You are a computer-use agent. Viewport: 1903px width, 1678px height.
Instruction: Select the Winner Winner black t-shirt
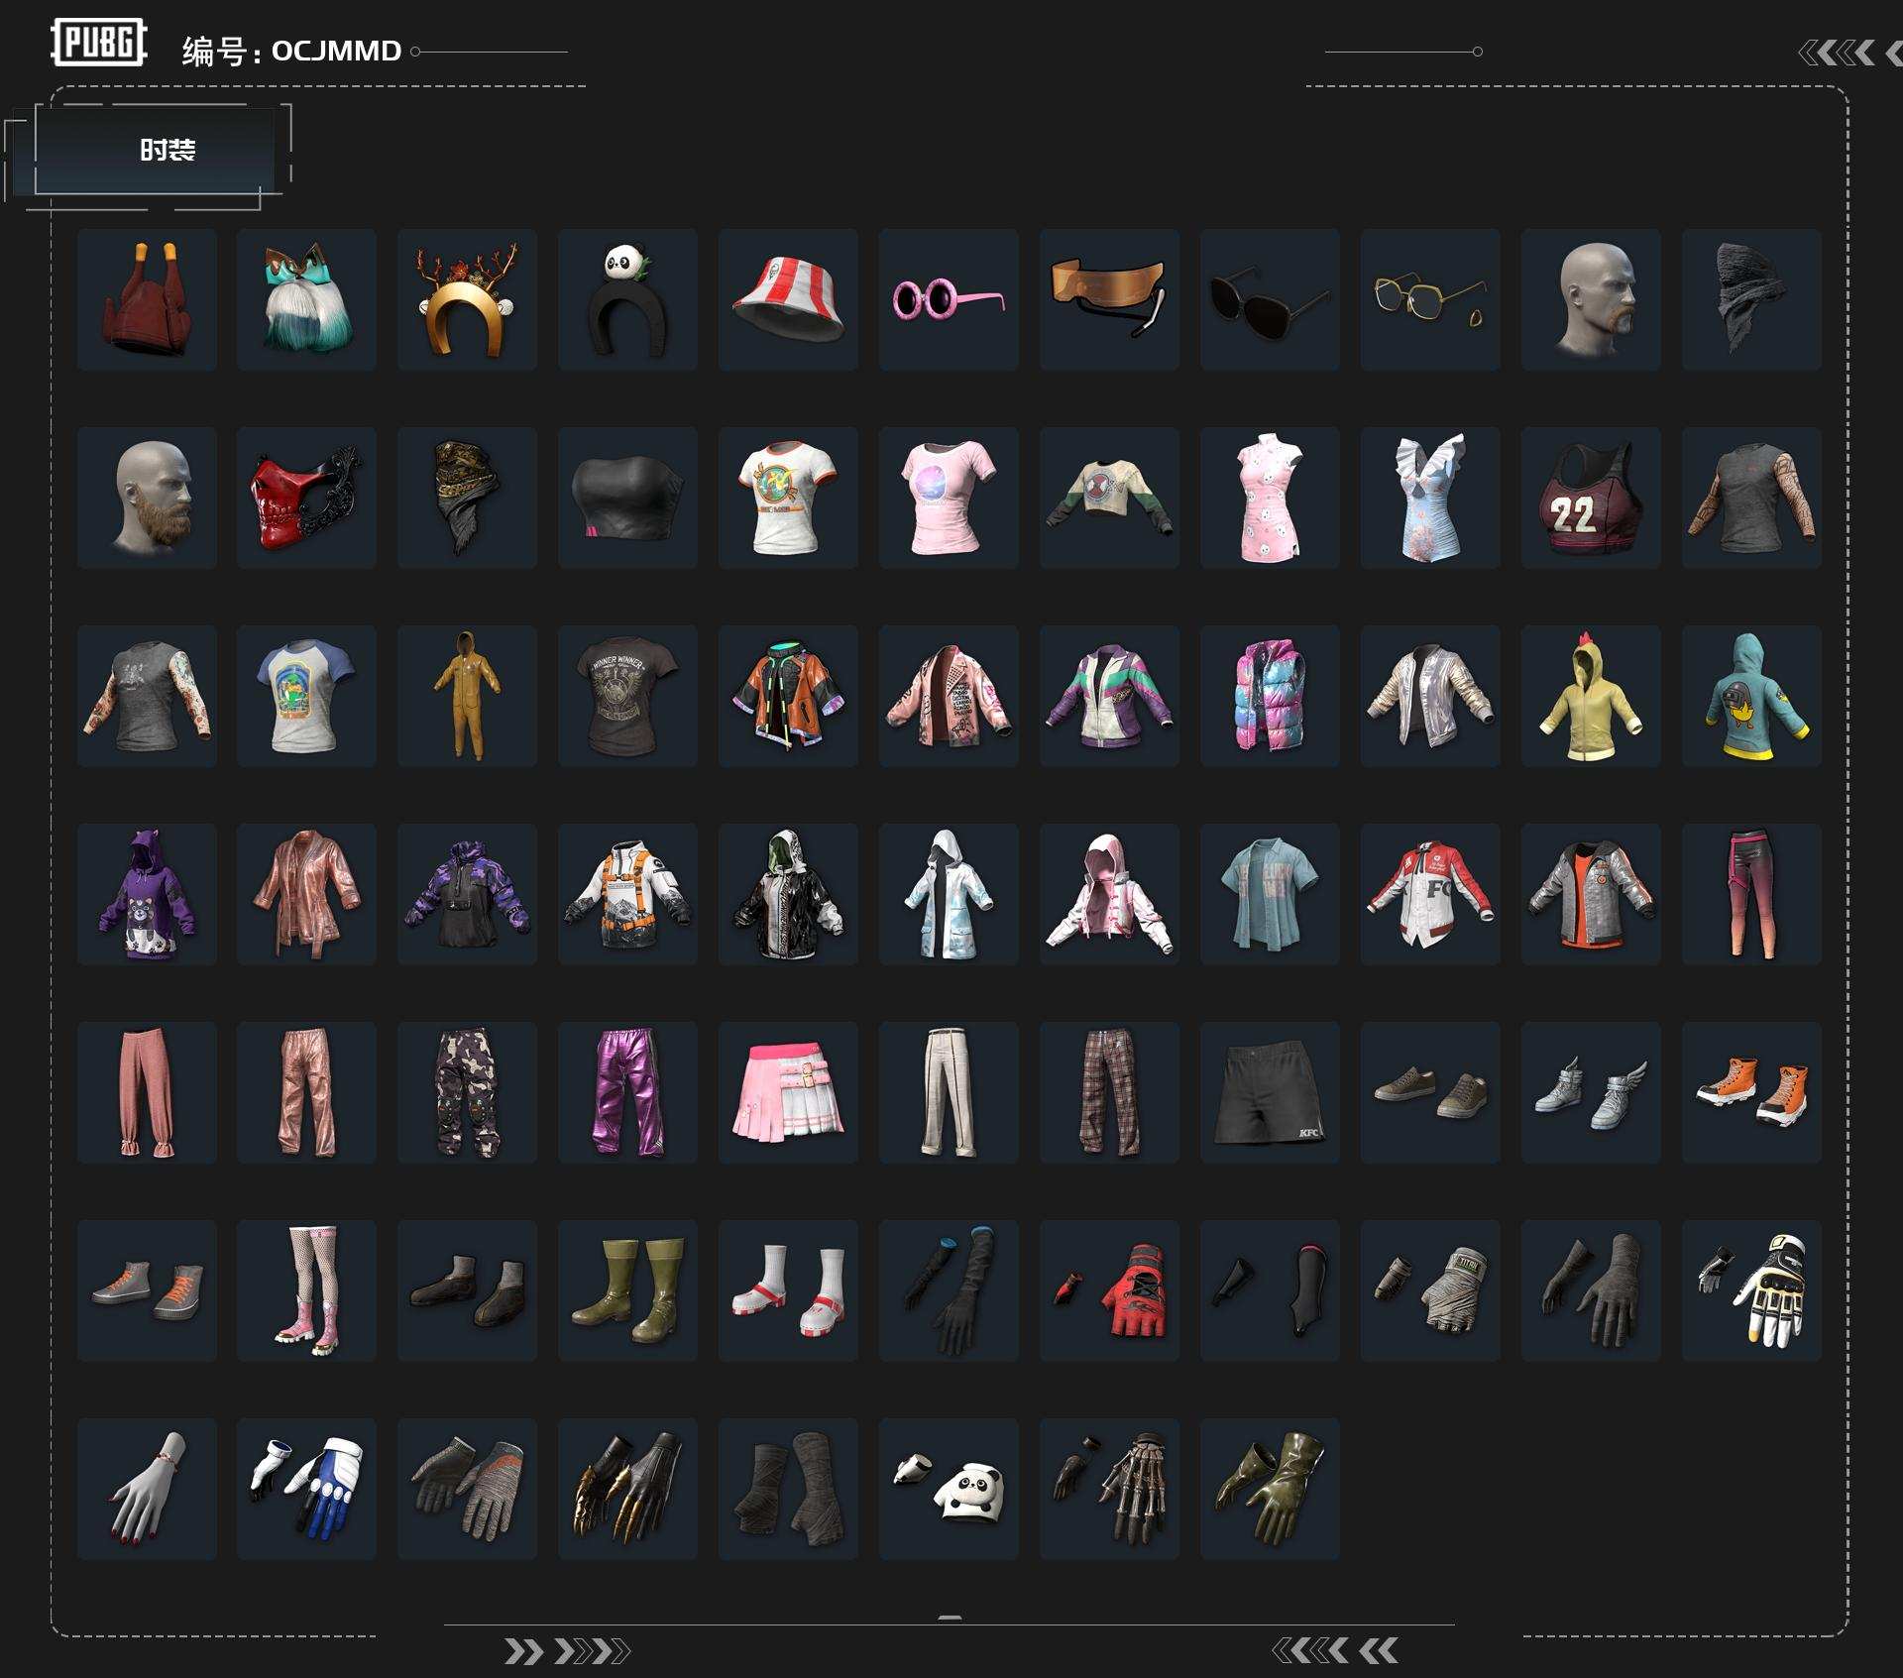pos(628,696)
